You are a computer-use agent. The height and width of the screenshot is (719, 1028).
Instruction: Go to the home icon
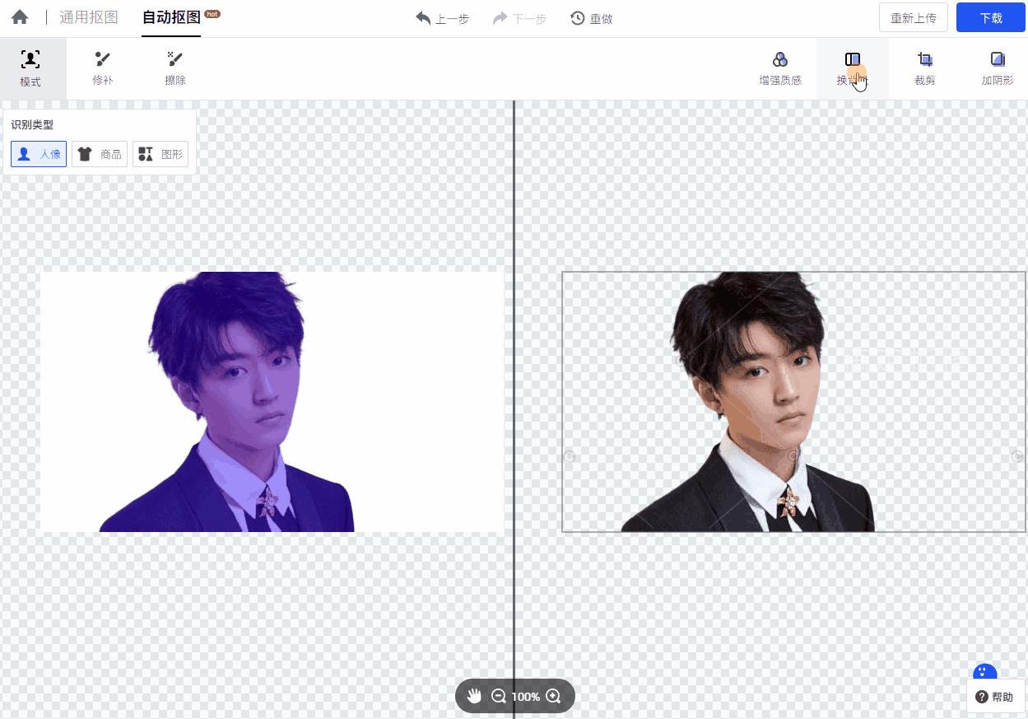20,17
